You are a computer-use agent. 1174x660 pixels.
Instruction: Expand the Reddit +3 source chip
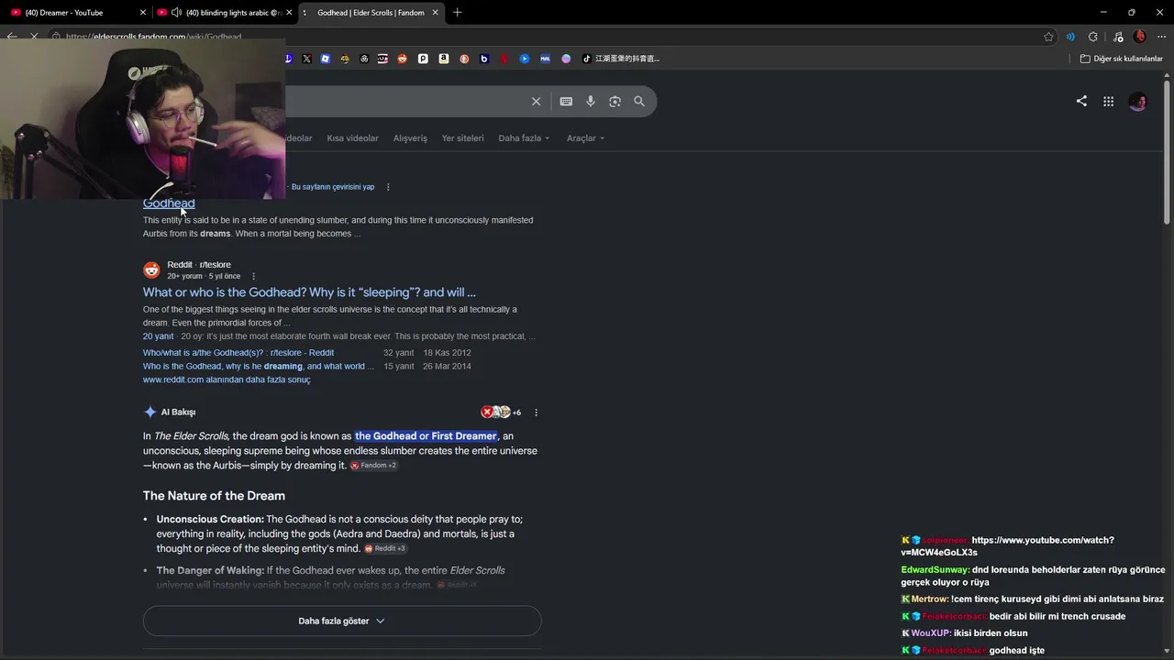pos(385,549)
